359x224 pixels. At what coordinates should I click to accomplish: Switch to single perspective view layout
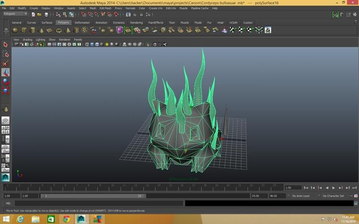(5, 120)
